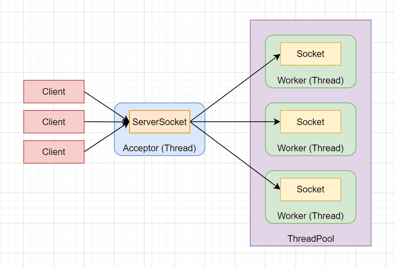
Task: Pick the bottom Socket box
Action: point(310,189)
